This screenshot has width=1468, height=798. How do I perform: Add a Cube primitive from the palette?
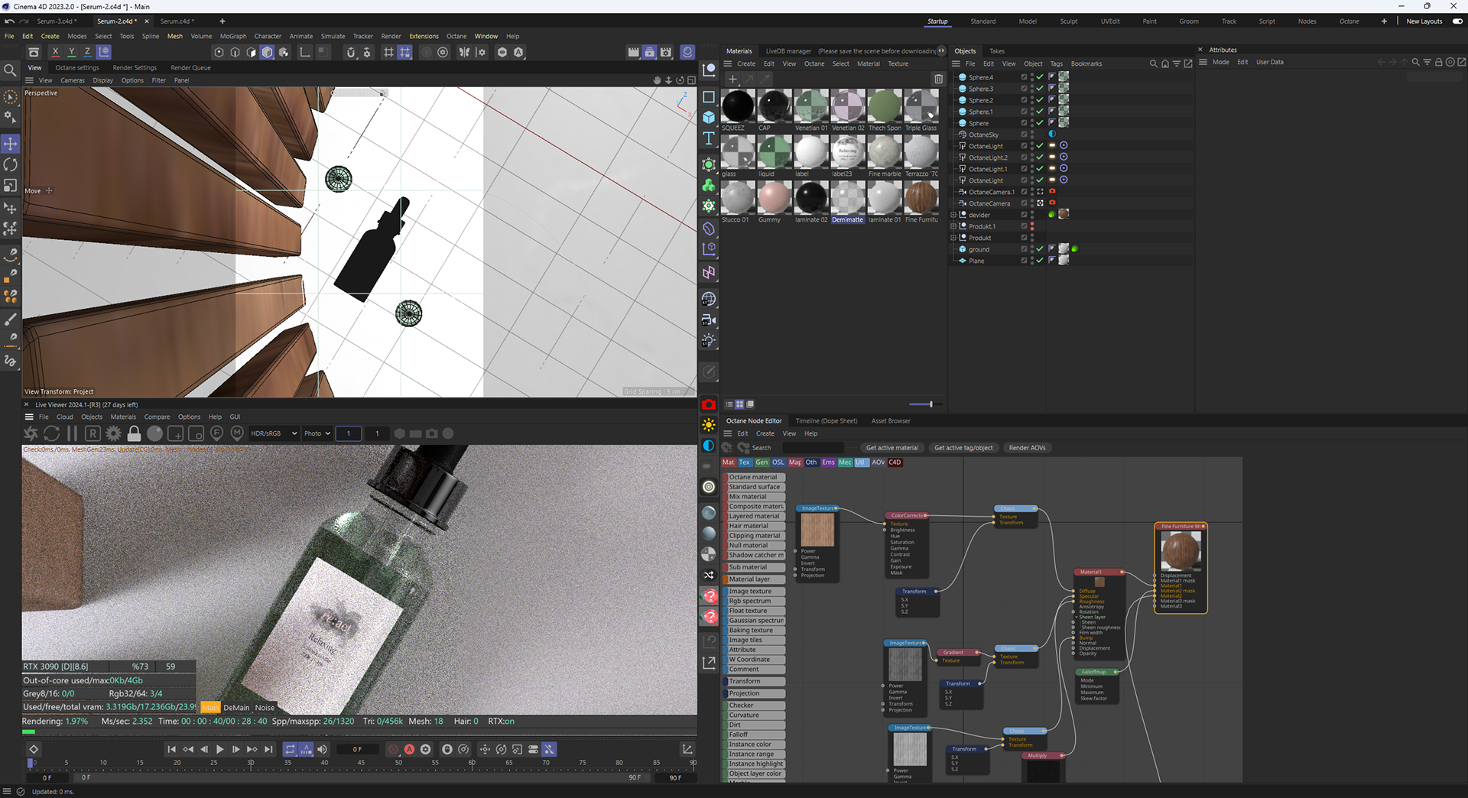coord(709,117)
